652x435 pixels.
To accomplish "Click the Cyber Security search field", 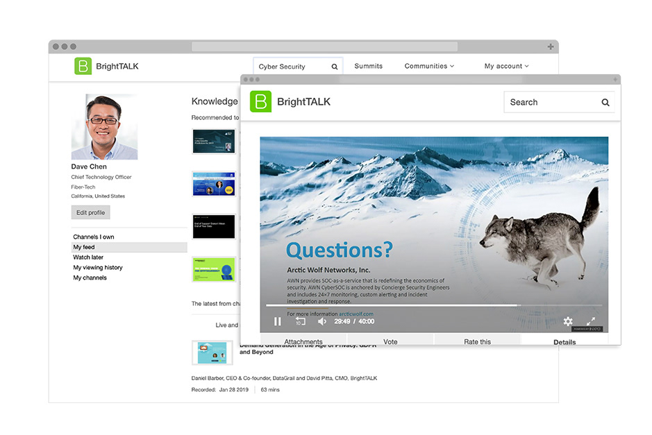I will point(298,67).
